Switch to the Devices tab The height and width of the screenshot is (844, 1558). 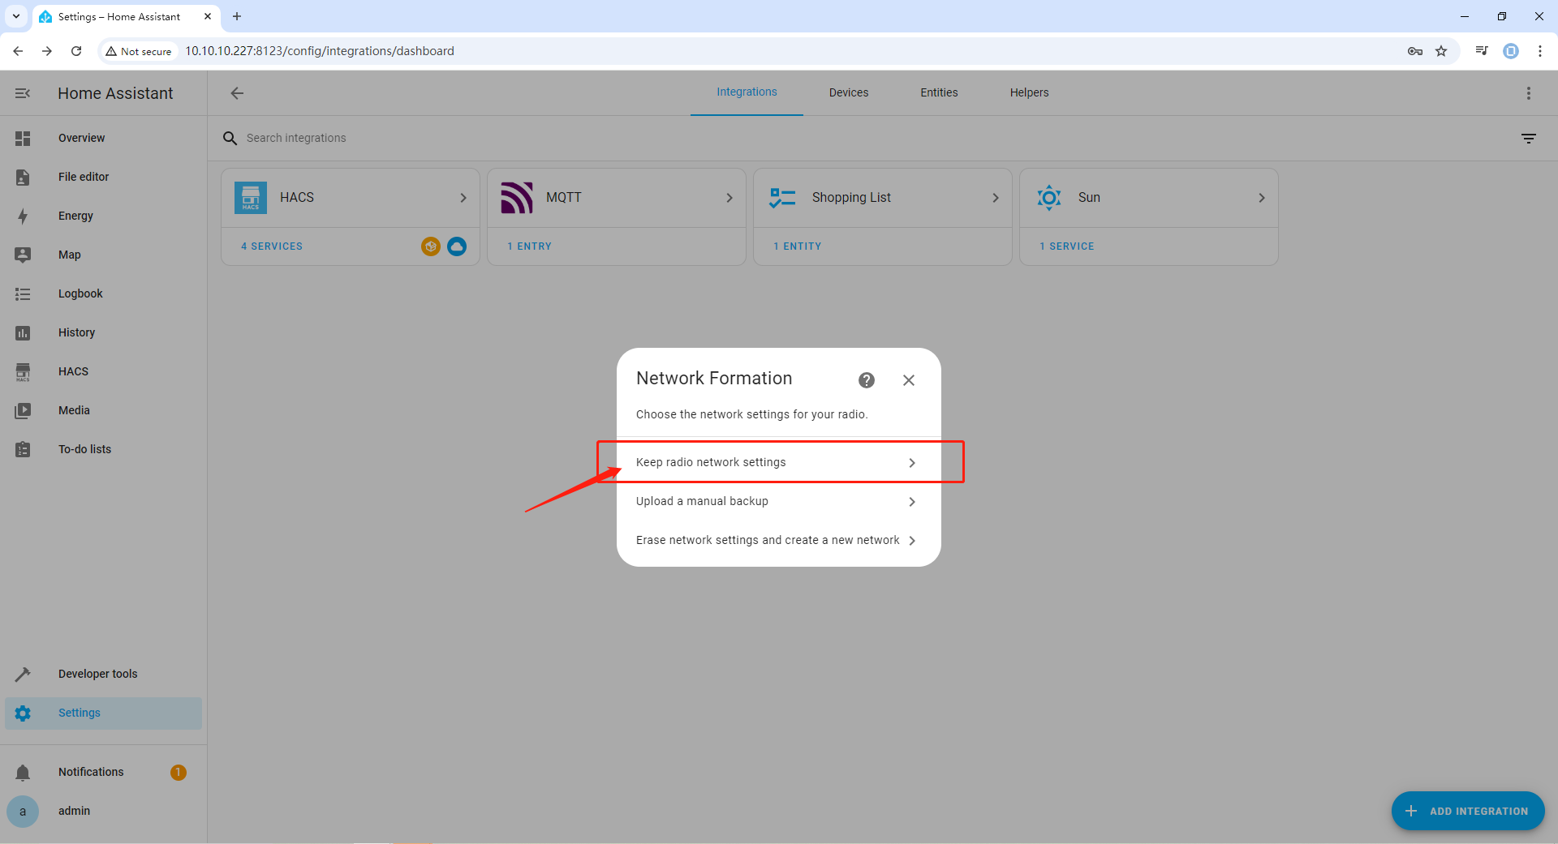click(x=848, y=92)
